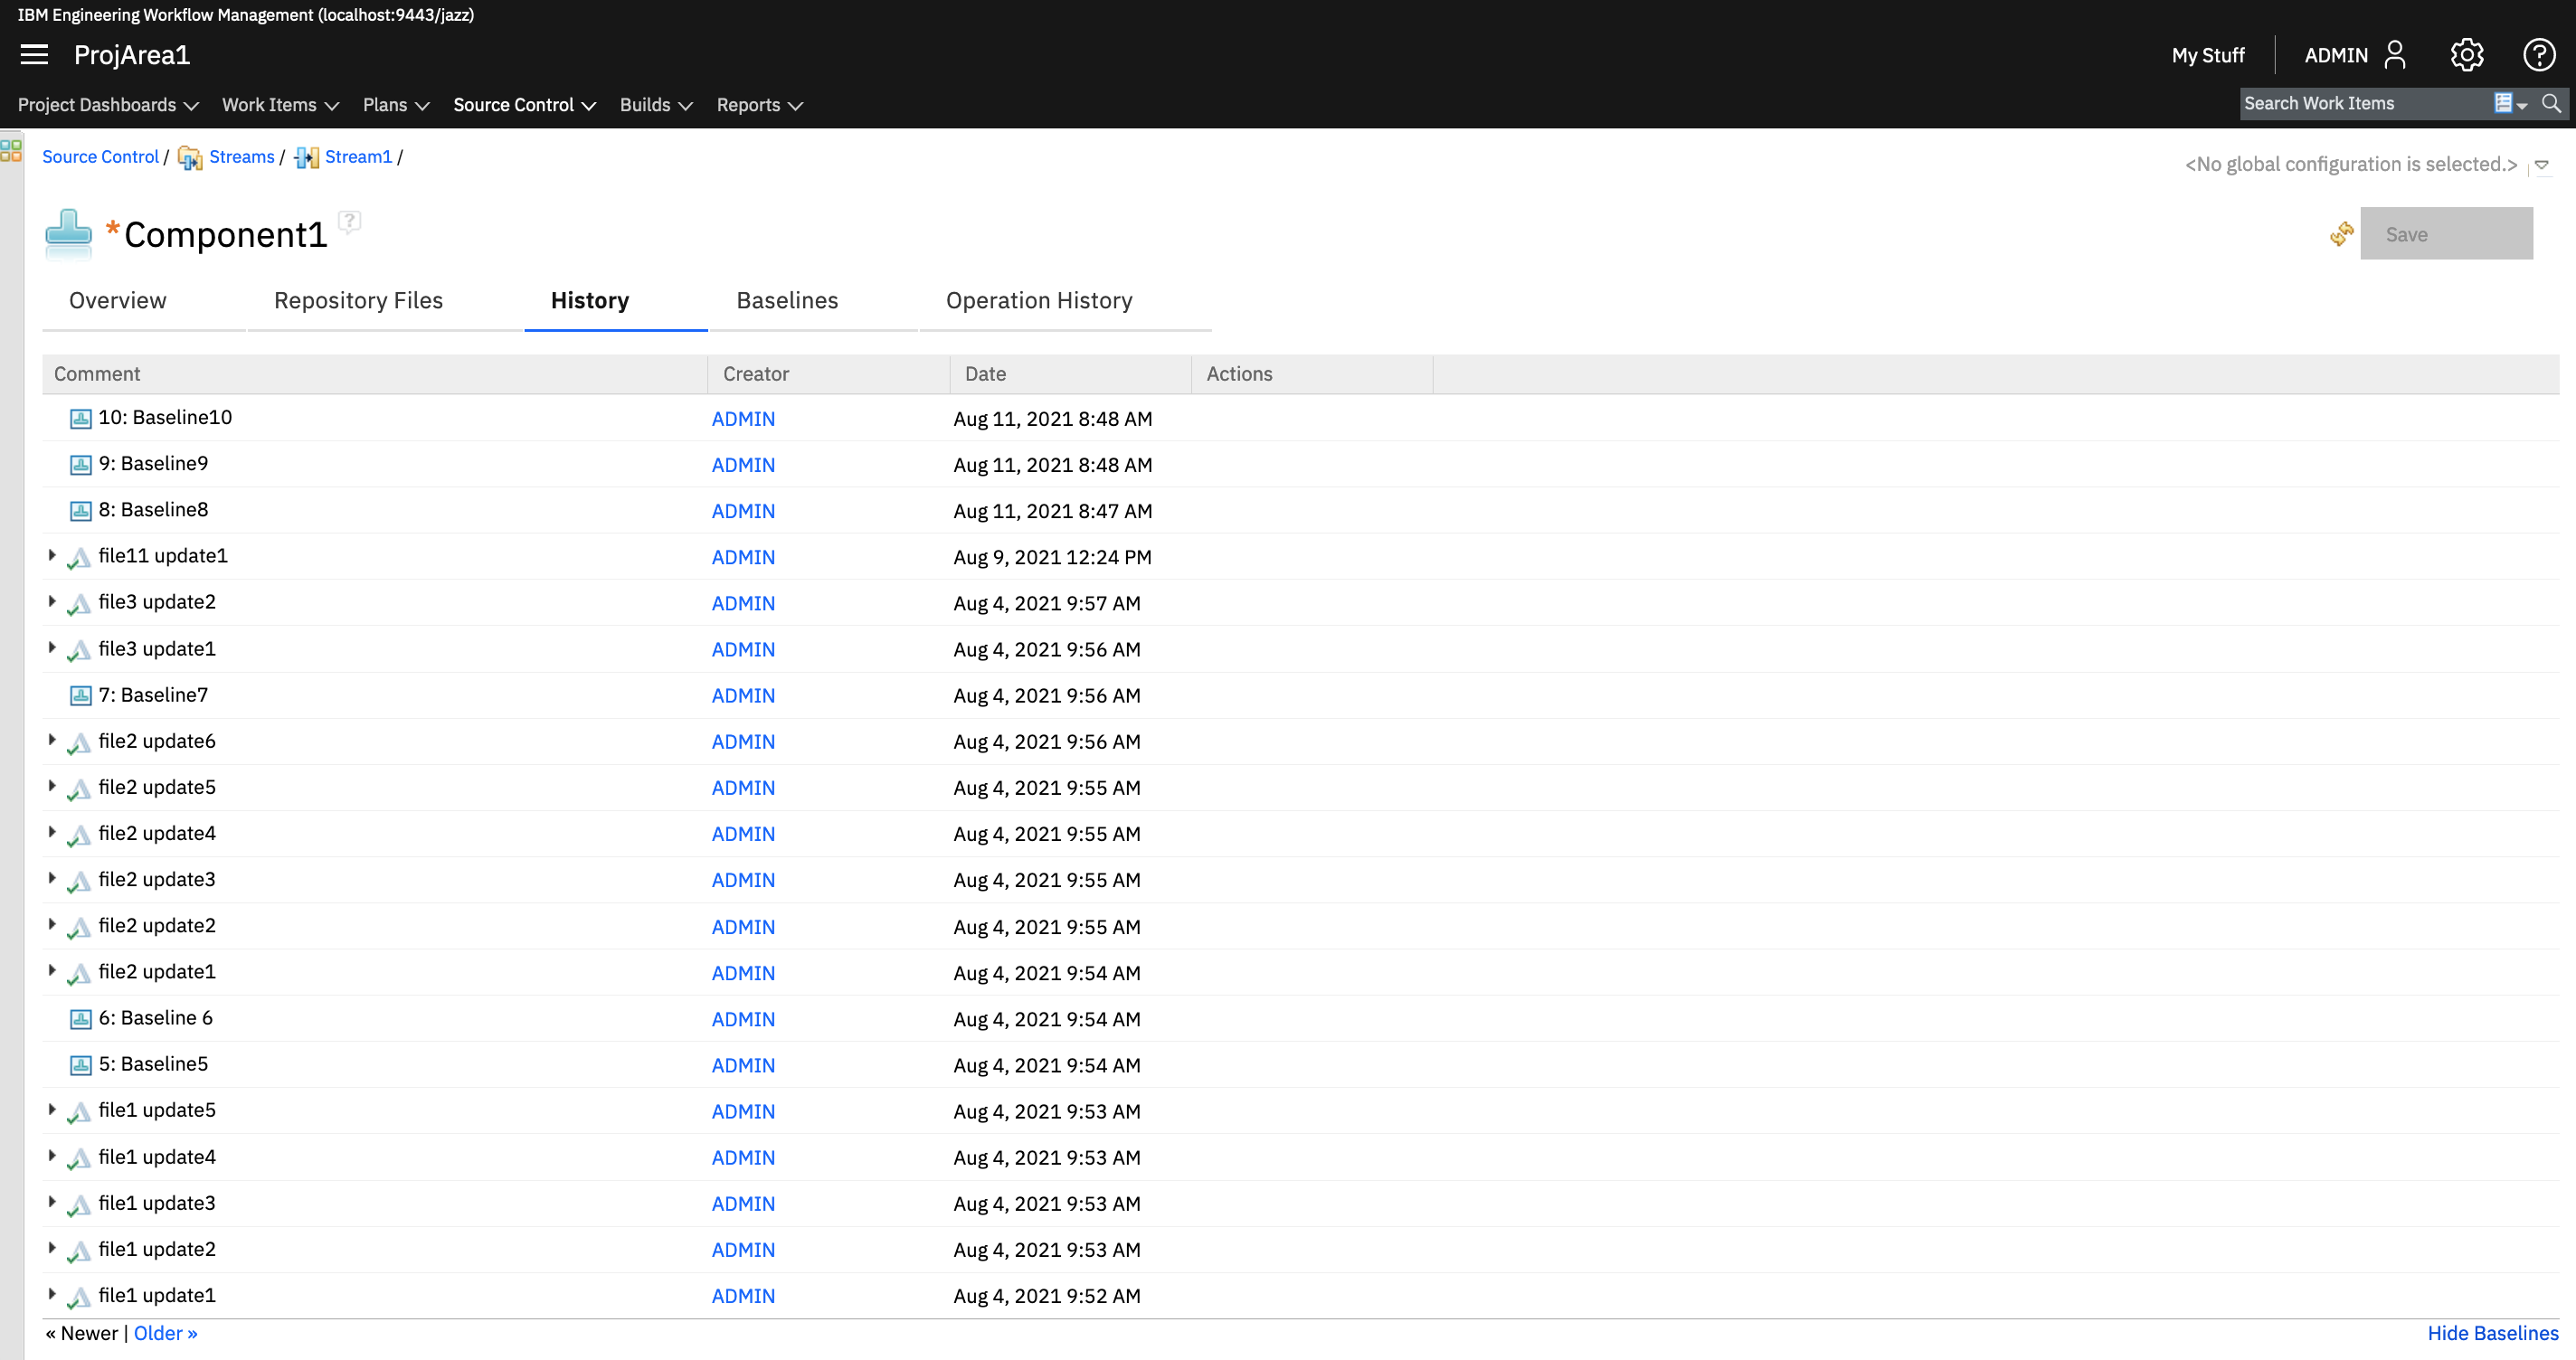Go to Older history entries
2576x1360 pixels.
tap(165, 1333)
